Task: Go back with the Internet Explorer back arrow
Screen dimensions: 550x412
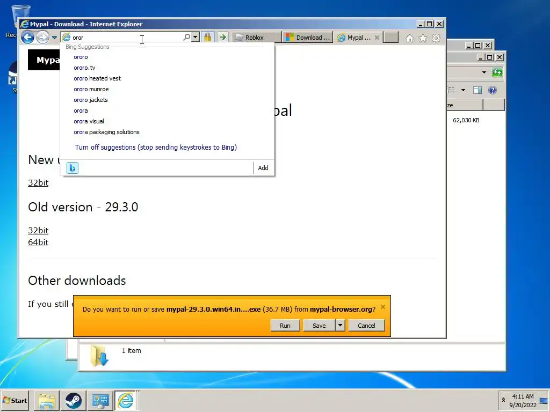Action: [28, 37]
